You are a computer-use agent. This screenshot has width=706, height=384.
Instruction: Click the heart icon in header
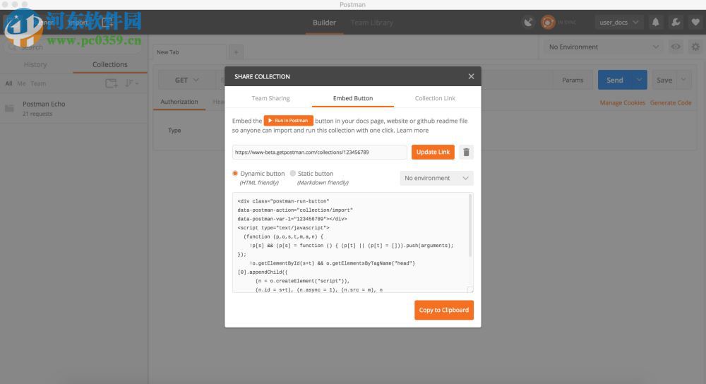pyautogui.click(x=695, y=22)
